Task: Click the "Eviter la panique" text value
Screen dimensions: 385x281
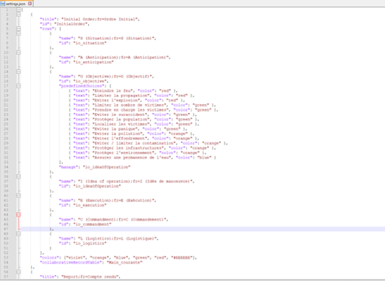Action: pos(115,129)
